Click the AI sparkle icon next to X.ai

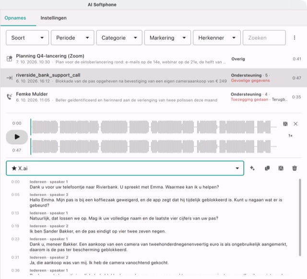point(252,168)
